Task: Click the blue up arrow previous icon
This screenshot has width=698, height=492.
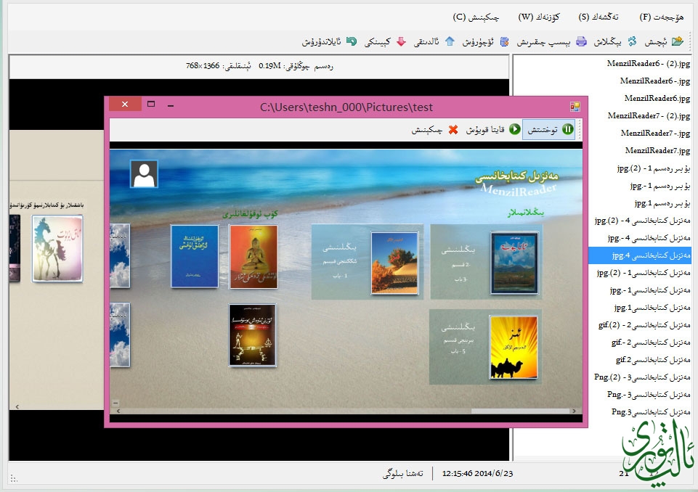Action: 450,41
